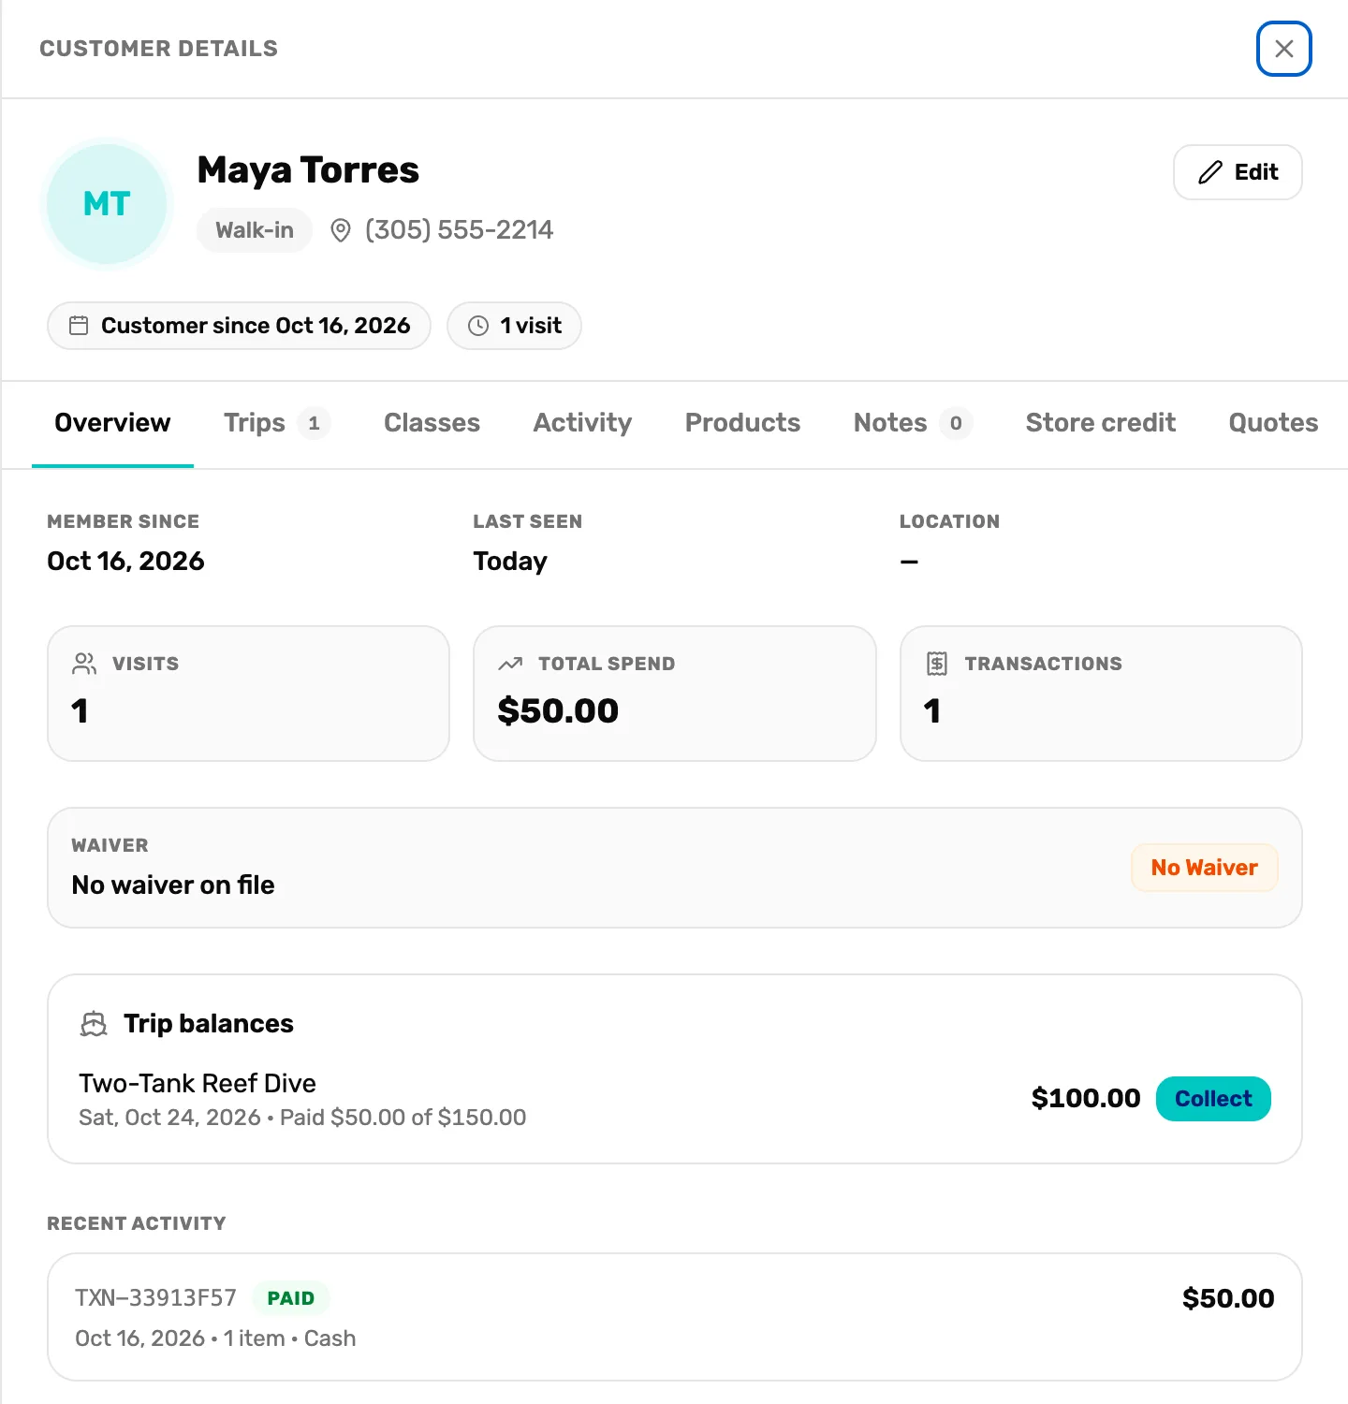1348x1404 pixels.
Task: Click the pencil icon in the Edit button
Action: (1210, 172)
